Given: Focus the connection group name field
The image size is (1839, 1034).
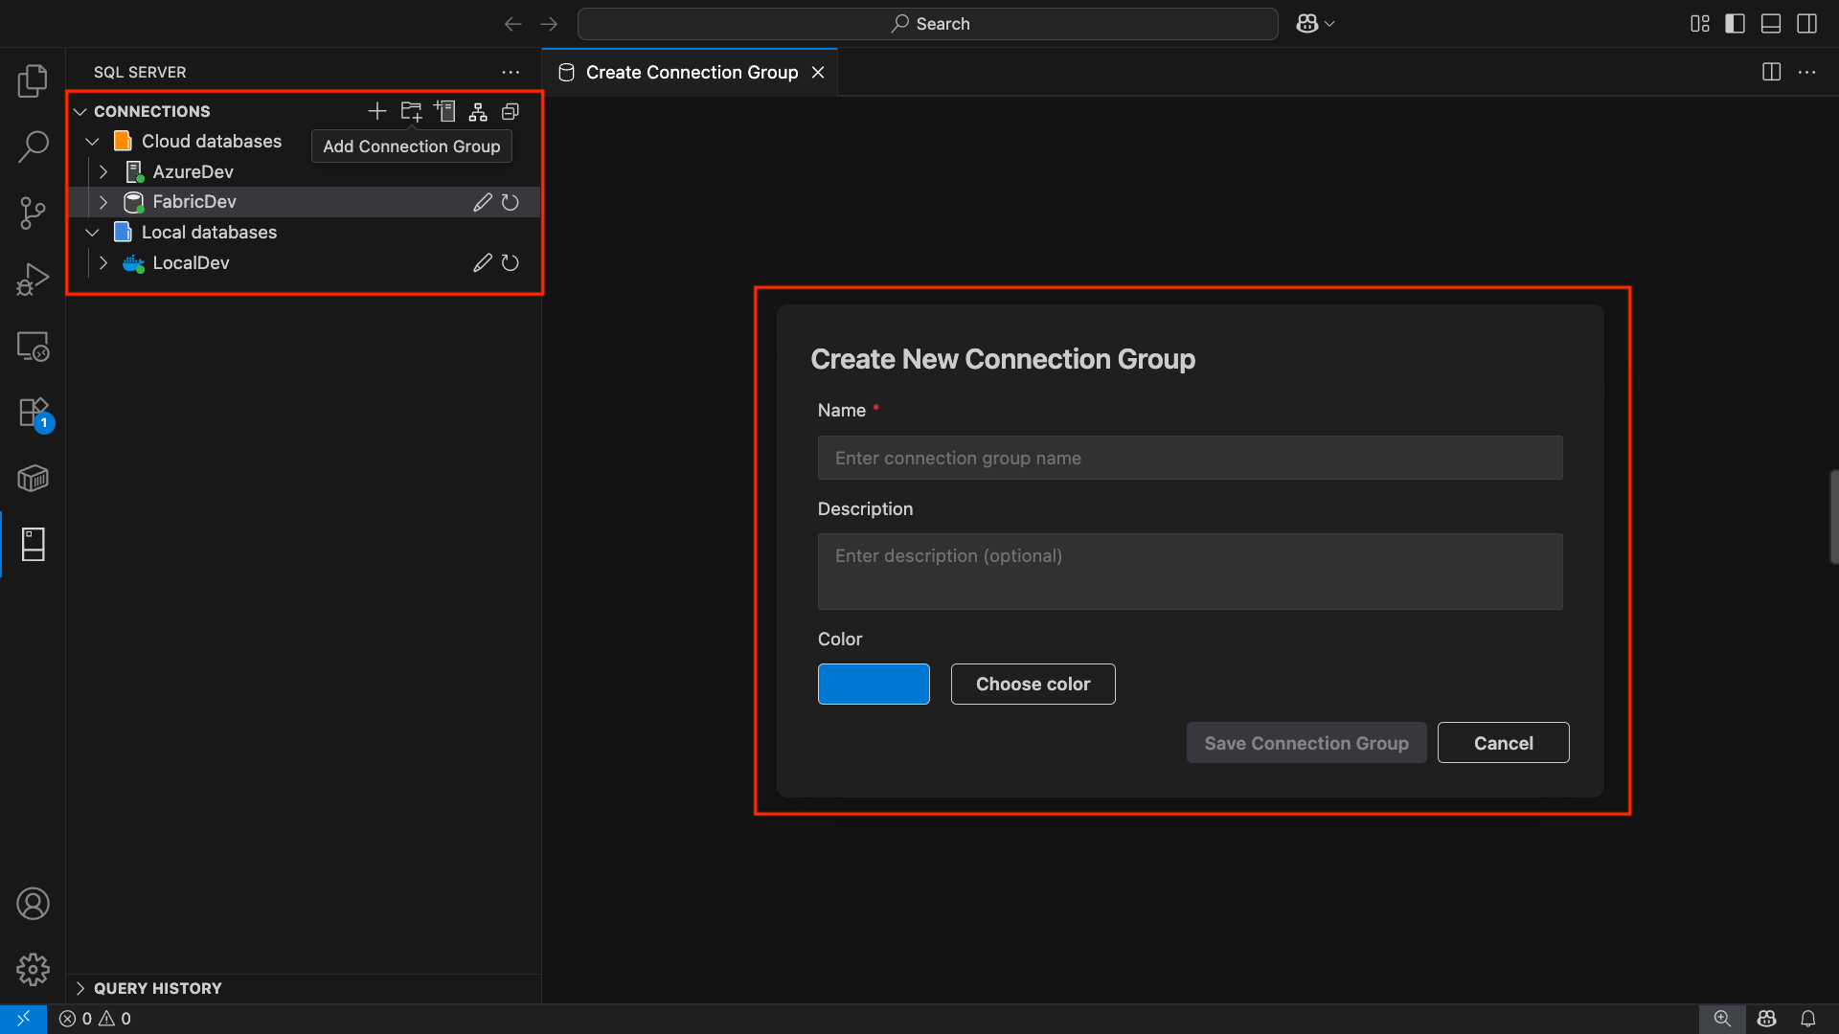Looking at the screenshot, I should pyautogui.click(x=1190, y=458).
